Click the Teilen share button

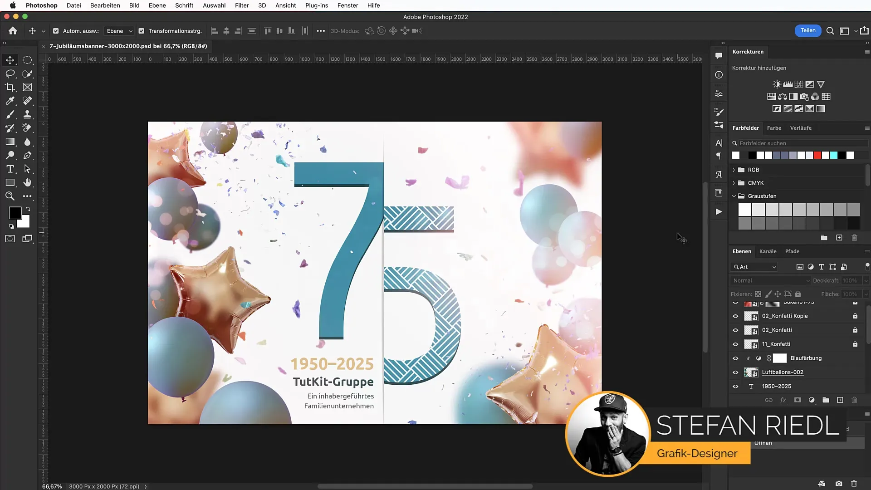[807, 30]
